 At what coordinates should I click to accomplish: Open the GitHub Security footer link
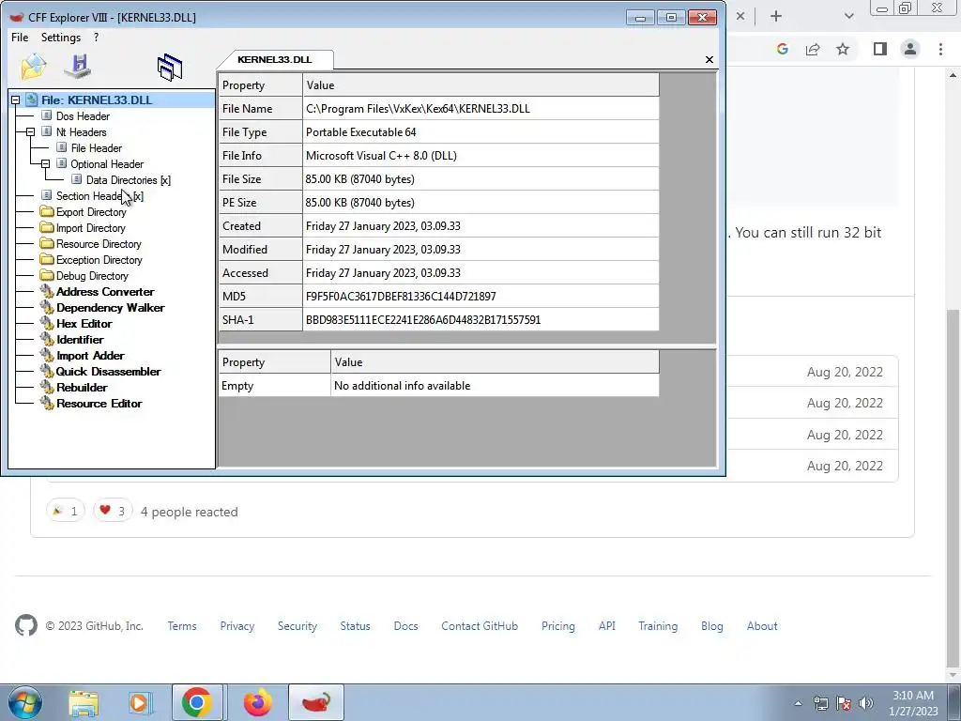pyautogui.click(x=297, y=626)
